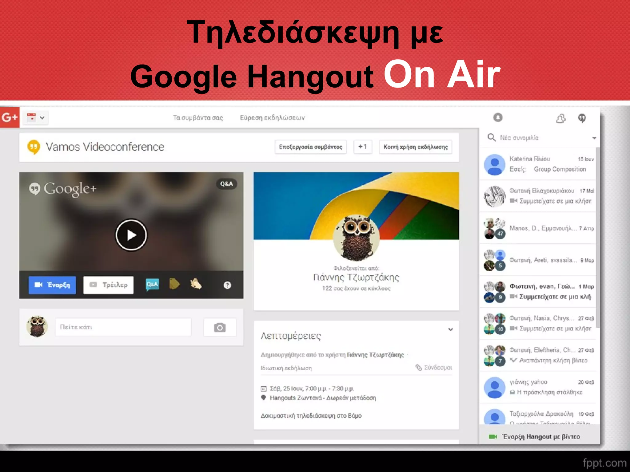The width and height of the screenshot is (630, 472).
Task: Click the owl avatar beside comment box
Action: pos(37,327)
